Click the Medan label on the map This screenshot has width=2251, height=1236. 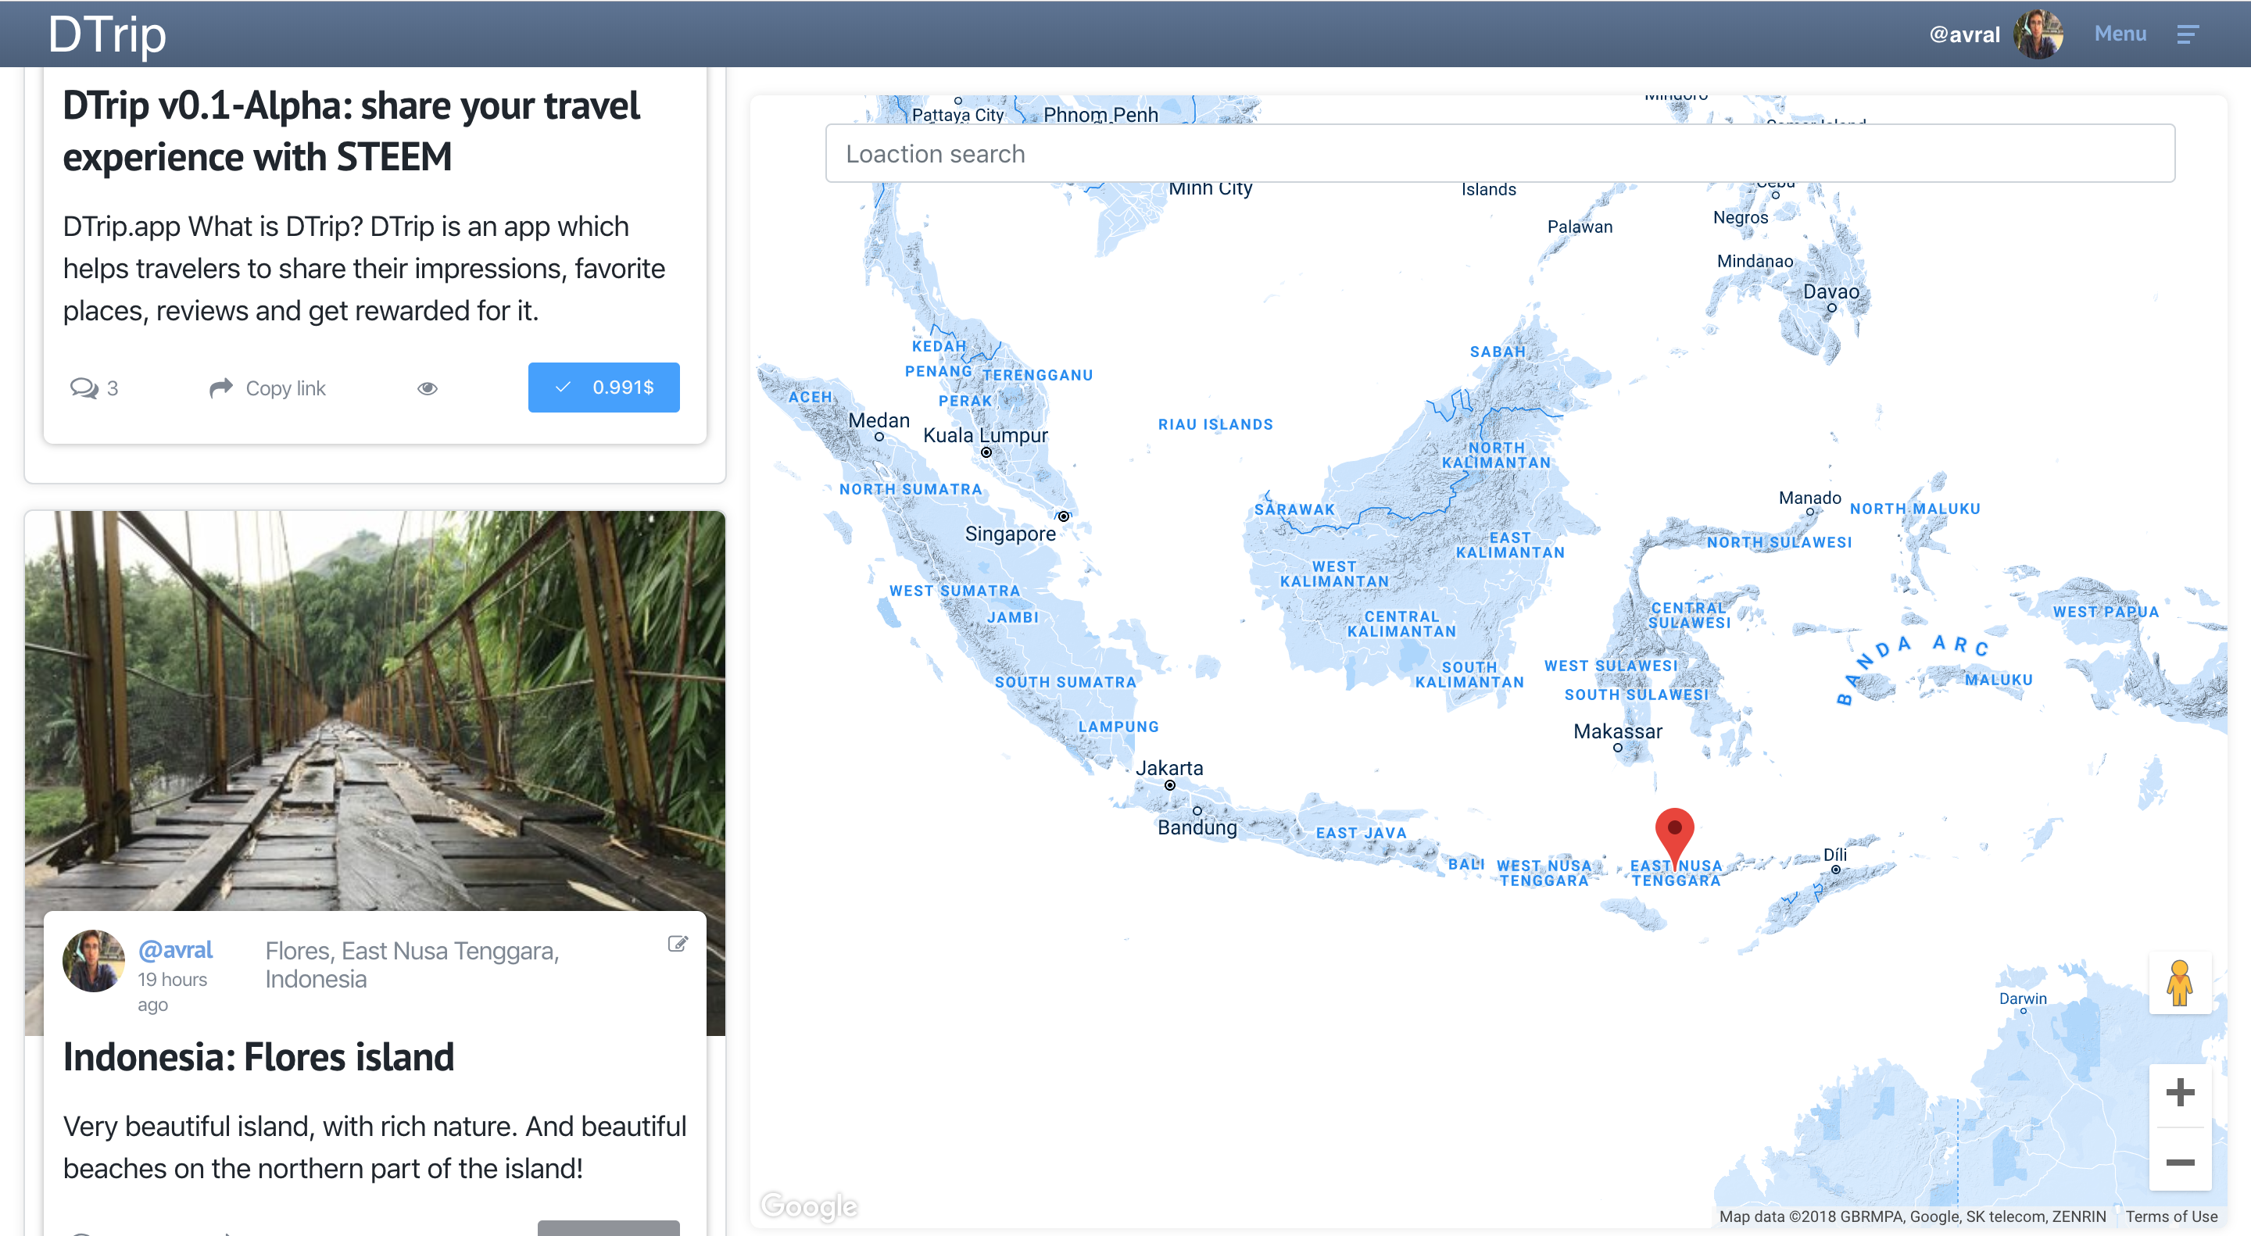879,420
